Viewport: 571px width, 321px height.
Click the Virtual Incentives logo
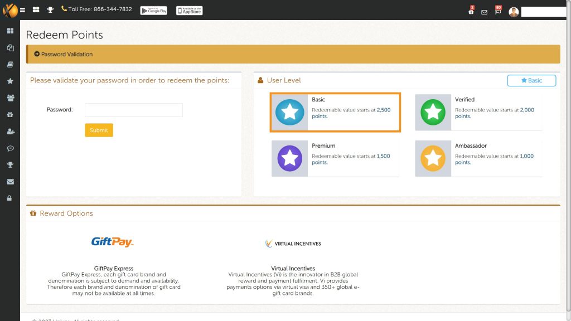(x=293, y=244)
